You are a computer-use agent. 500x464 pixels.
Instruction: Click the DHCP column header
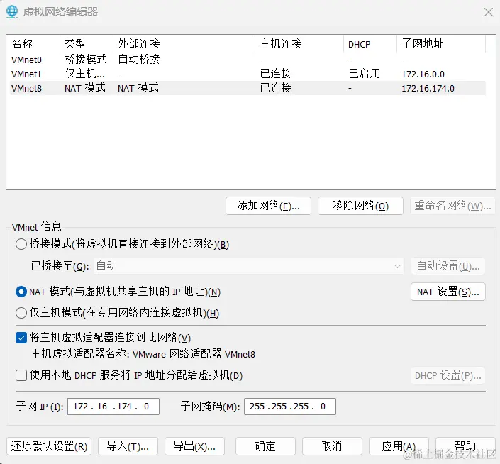(370, 44)
